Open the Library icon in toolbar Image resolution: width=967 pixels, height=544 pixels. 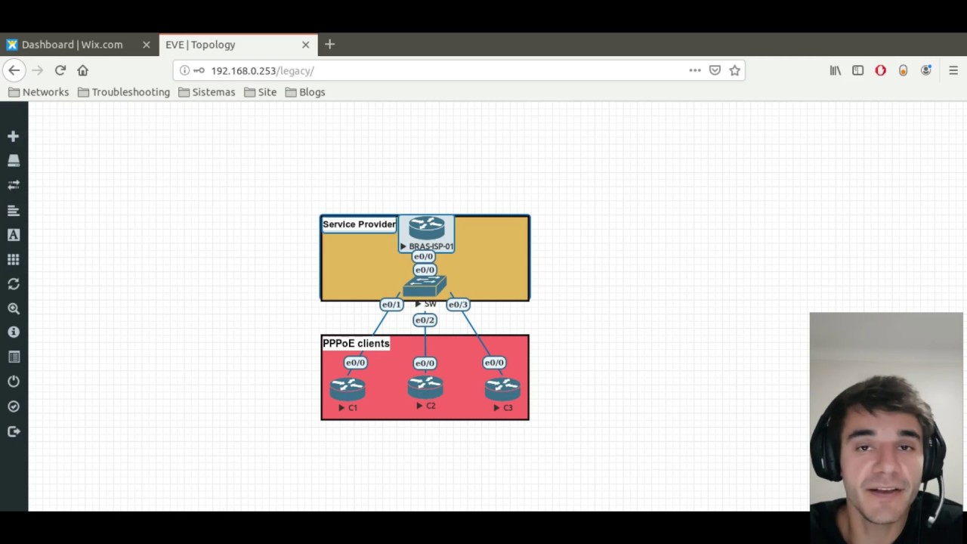[836, 70]
